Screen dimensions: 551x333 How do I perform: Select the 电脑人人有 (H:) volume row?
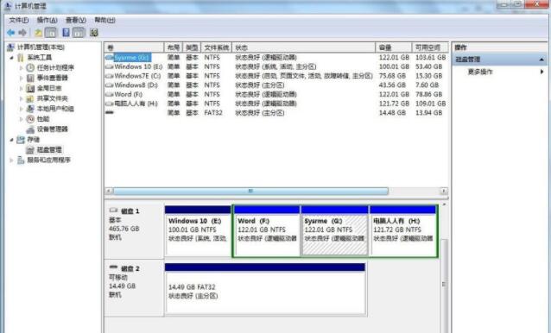pyautogui.click(x=276, y=104)
